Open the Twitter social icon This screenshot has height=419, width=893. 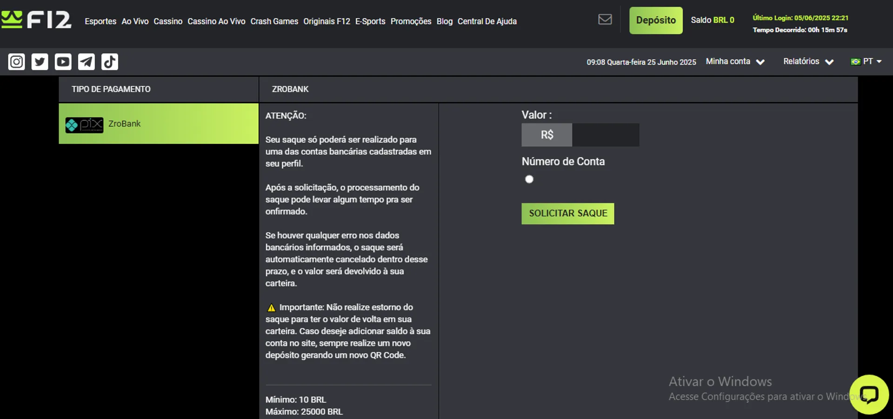coord(40,62)
